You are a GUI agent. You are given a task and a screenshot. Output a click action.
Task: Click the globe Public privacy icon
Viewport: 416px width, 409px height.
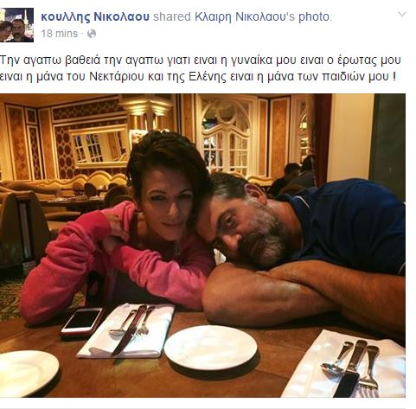tap(92, 34)
